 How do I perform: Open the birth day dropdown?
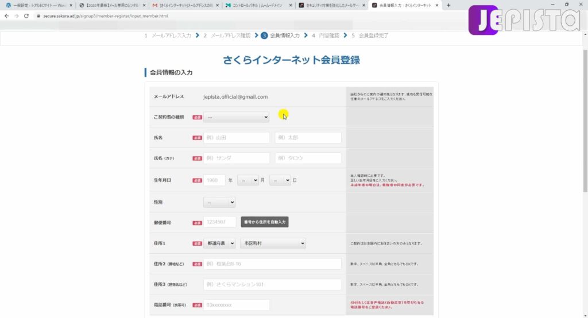pyautogui.click(x=280, y=180)
